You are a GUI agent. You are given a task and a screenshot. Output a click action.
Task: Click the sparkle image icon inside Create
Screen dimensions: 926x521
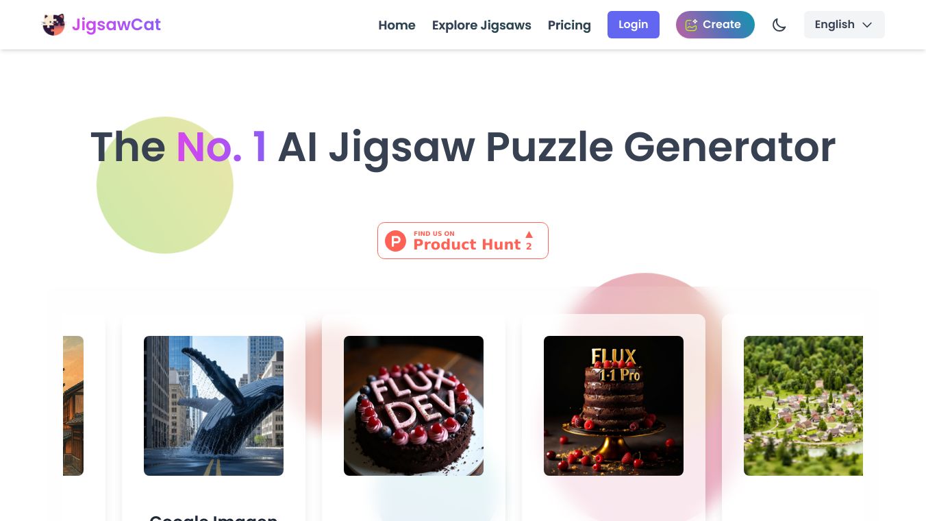(691, 25)
